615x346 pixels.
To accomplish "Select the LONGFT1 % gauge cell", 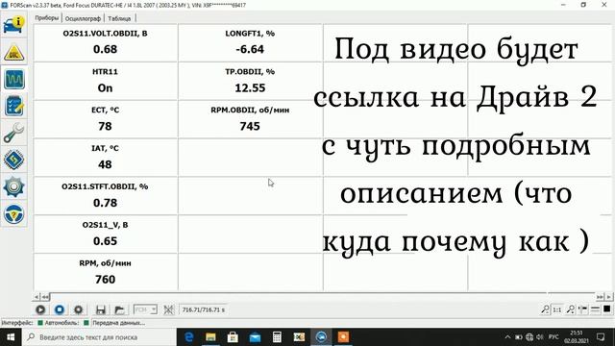I will point(250,42).
